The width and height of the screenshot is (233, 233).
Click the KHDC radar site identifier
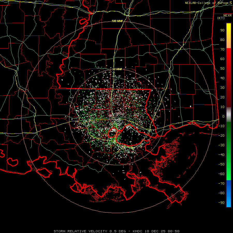point(137,231)
